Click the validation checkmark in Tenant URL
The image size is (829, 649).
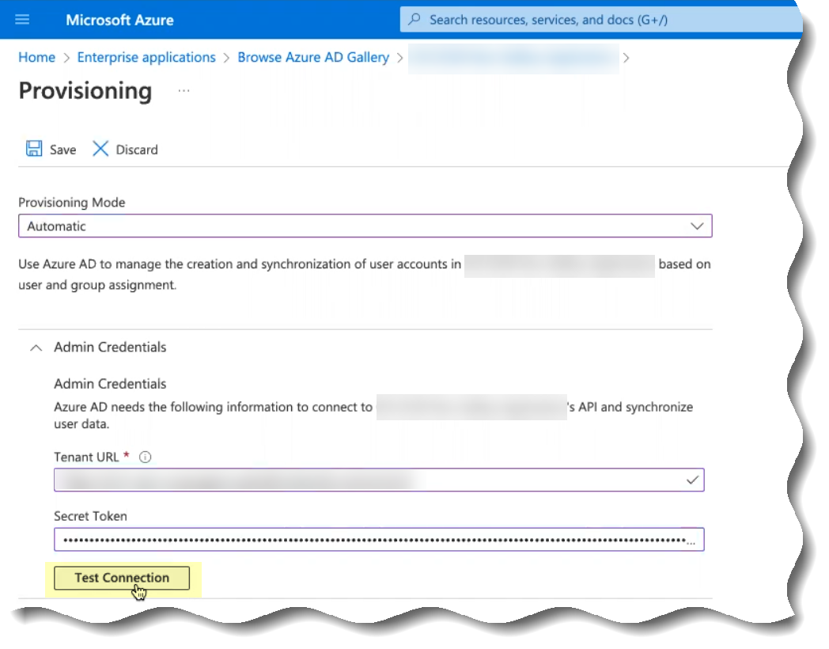pos(692,480)
